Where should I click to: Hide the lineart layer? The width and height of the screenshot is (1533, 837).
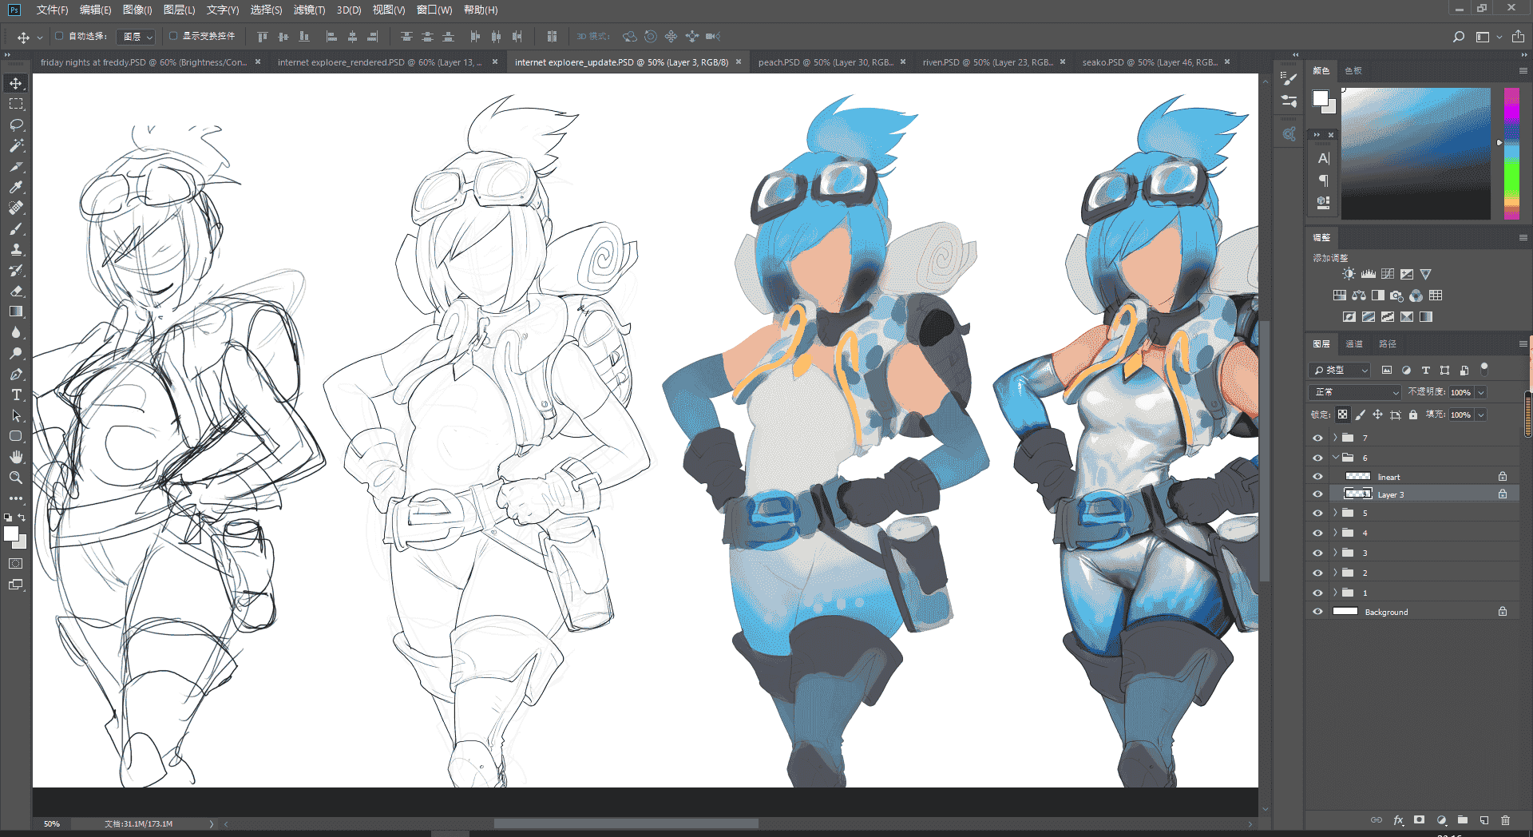click(1317, 477)
